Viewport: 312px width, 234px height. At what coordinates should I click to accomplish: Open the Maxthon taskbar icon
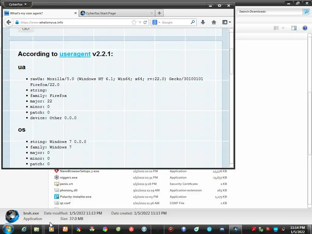click(222, 229)
